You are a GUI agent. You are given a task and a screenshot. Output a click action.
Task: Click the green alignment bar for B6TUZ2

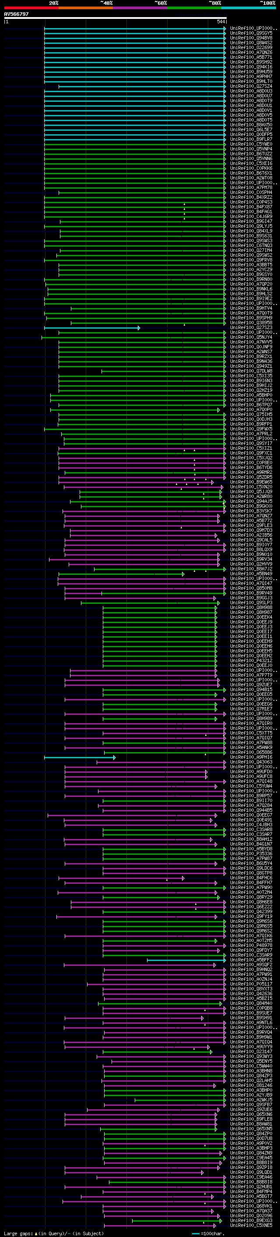135,154
